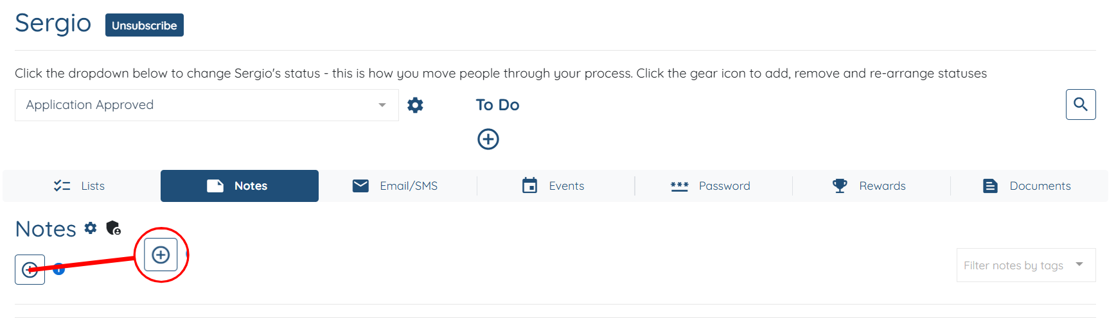Add a To Do item with the plus icon
Screen dimensions: 1116x318
488,139
